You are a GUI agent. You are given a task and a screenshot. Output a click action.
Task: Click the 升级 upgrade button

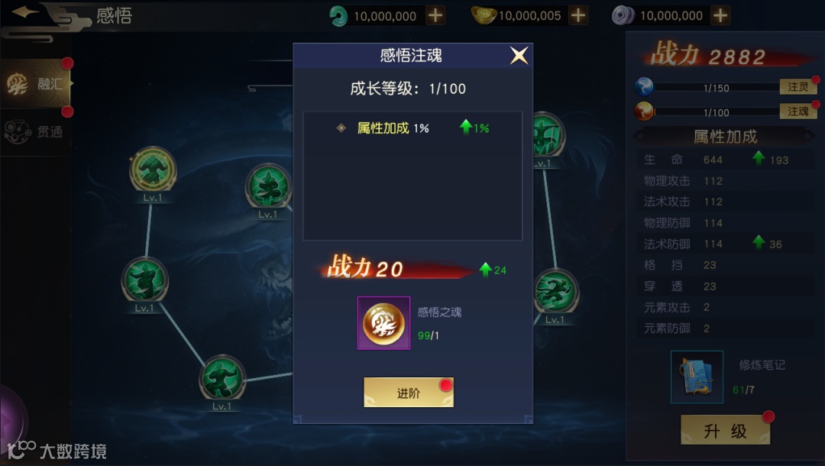point(726,430)
